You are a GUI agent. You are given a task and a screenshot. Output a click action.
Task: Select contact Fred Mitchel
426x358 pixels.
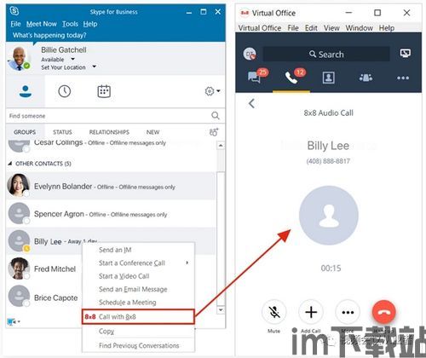[55, 268]
